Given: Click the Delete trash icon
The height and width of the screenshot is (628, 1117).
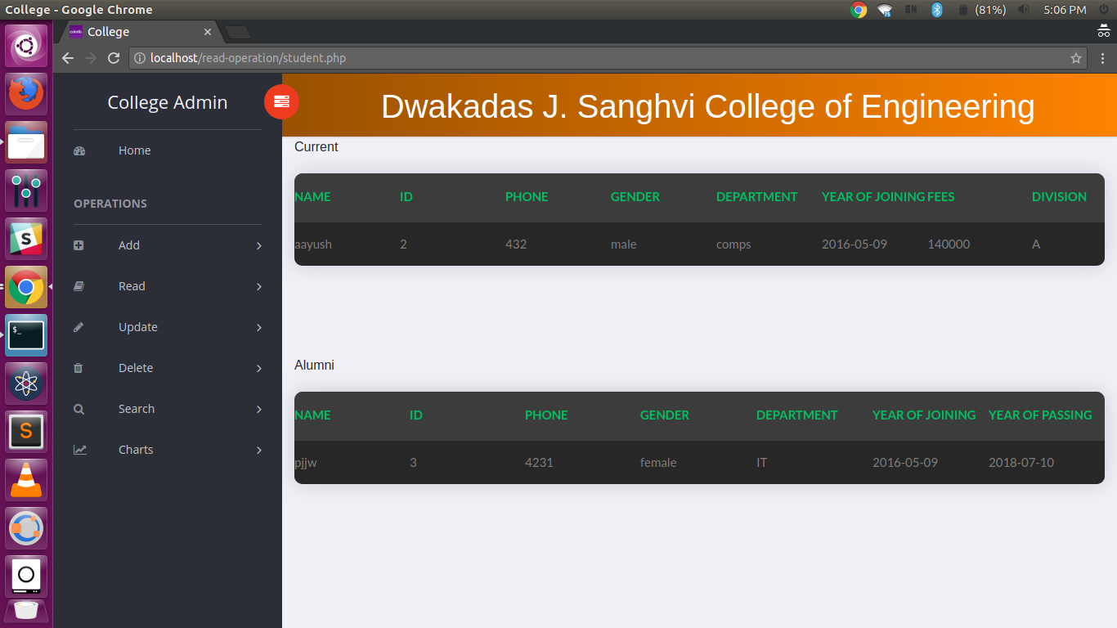Looking at the screenshot, I should pyautogui.click(x=79, y=367).
